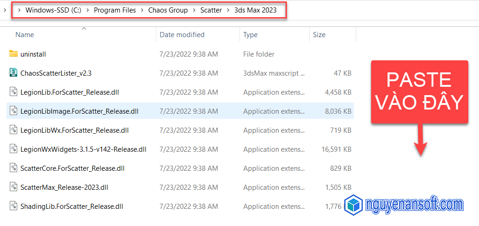Expand chevron after Windows-SSD (C:) breadcrumb
Viewport: 479px width, 226px height.
(x=88, y=10)
